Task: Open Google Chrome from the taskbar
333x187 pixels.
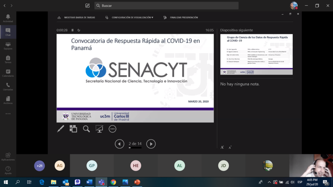Action: tap(113, 182)
